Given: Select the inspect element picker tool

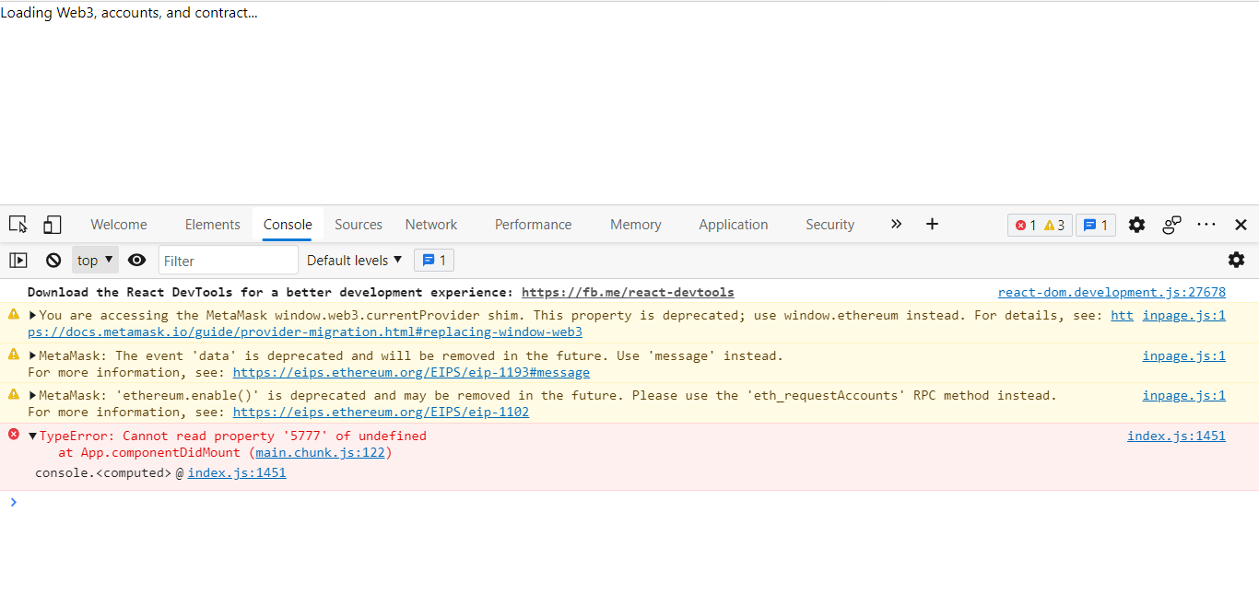Looking at the screenshot, I should point(17,224).
